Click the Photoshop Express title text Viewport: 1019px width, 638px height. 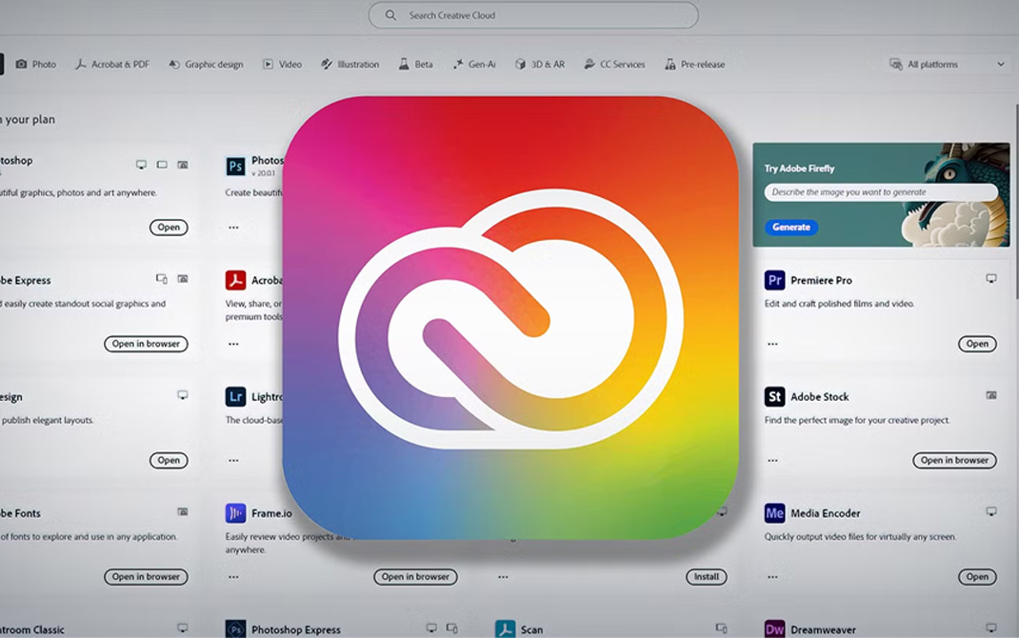click(x=295, y=629)
